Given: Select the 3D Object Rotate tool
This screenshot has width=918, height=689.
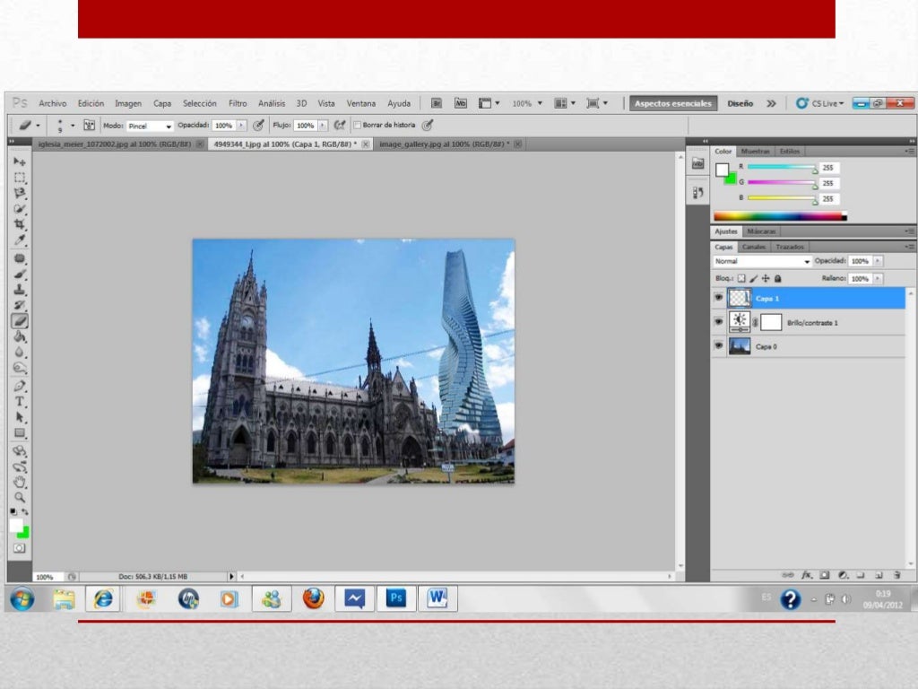Looking at the screenshot, I should (x=20, y=451).
